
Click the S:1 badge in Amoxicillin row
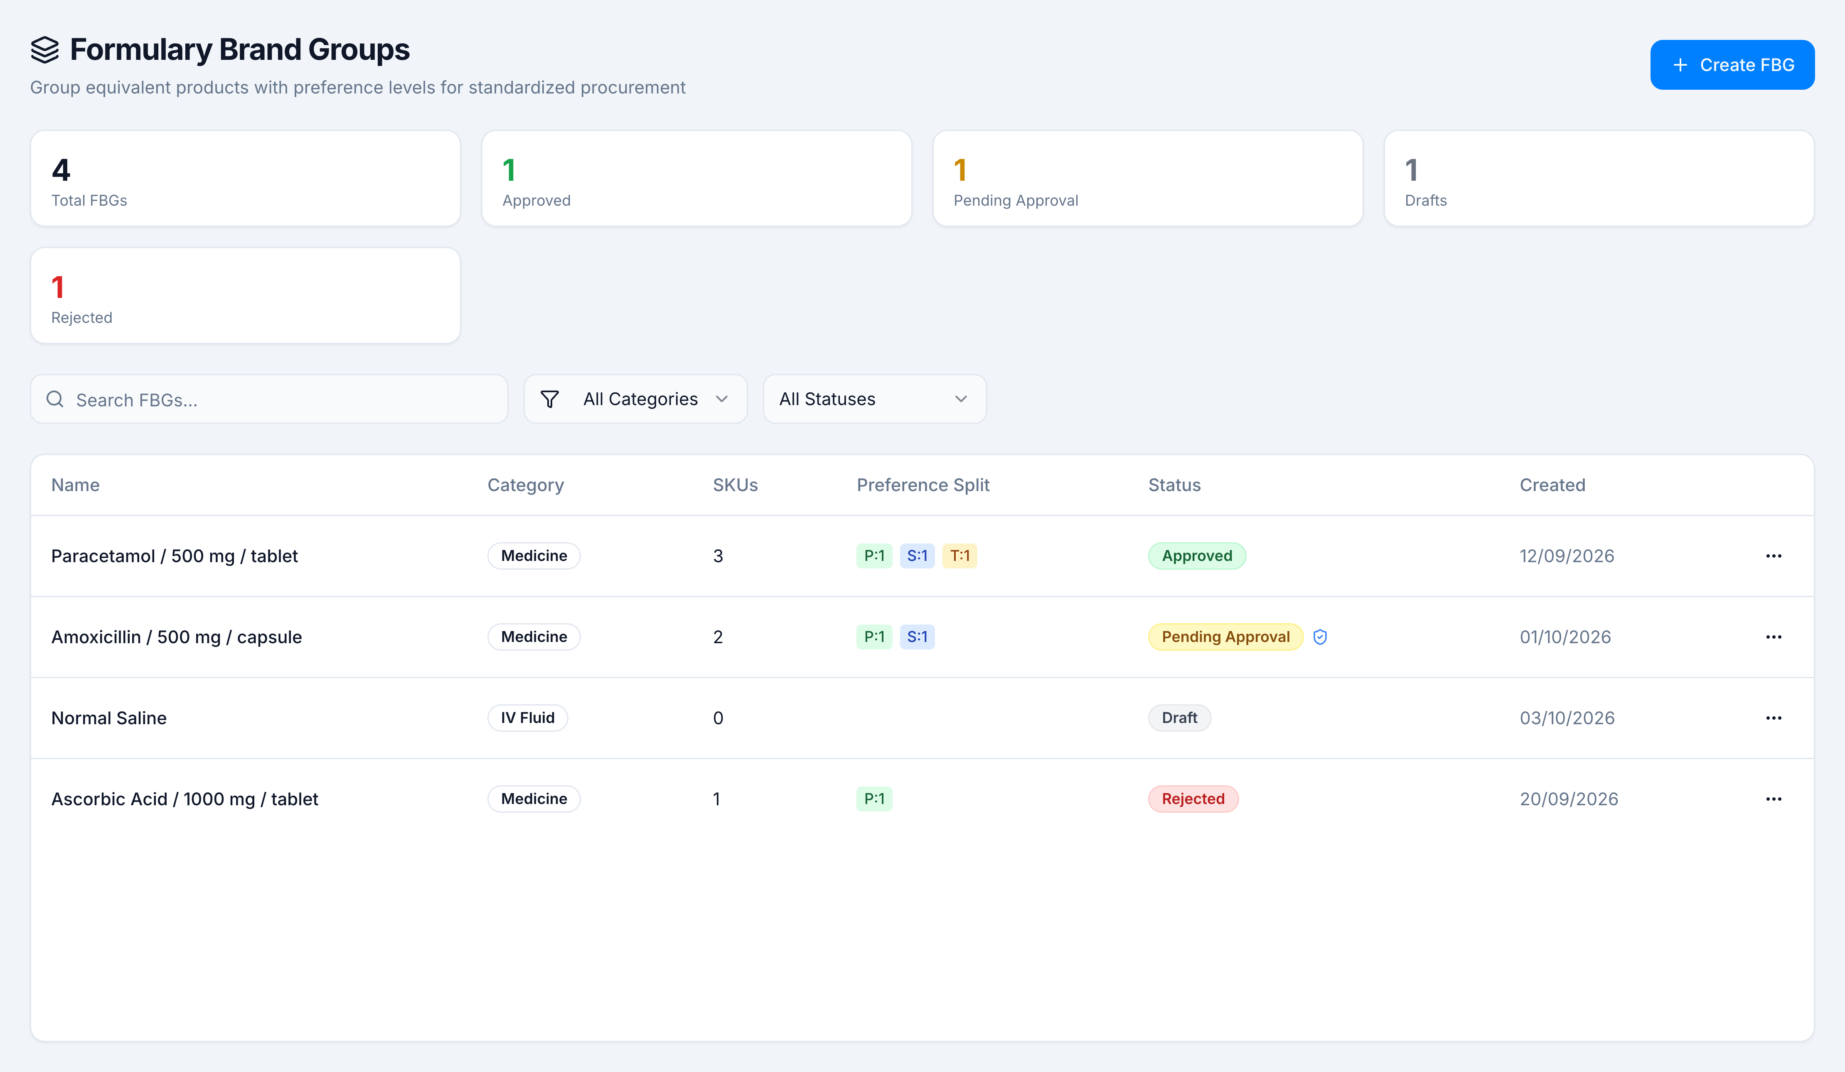(x=917, y=637)
